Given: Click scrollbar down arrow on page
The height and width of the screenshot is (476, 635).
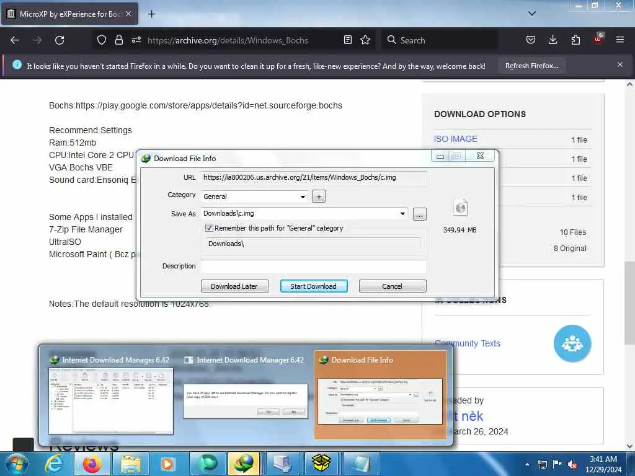Looking at the screenshot, I should [x=629, y=446].
